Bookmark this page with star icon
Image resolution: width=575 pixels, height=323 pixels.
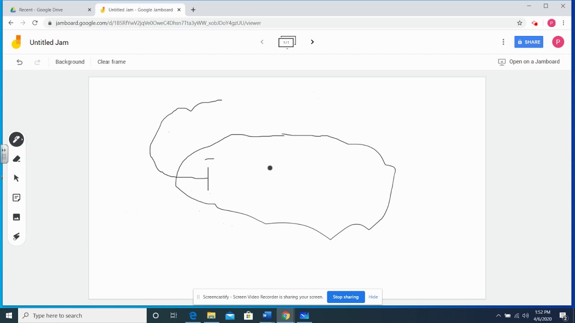tap(520, 23)
